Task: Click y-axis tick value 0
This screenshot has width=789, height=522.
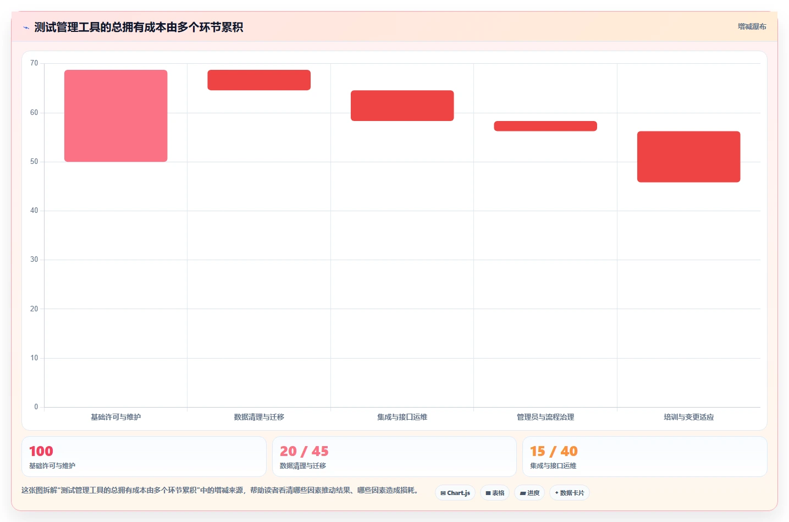Action: [x=36, y=407]
